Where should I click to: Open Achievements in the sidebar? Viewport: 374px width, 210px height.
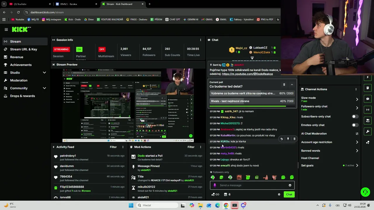click(21, 65)
